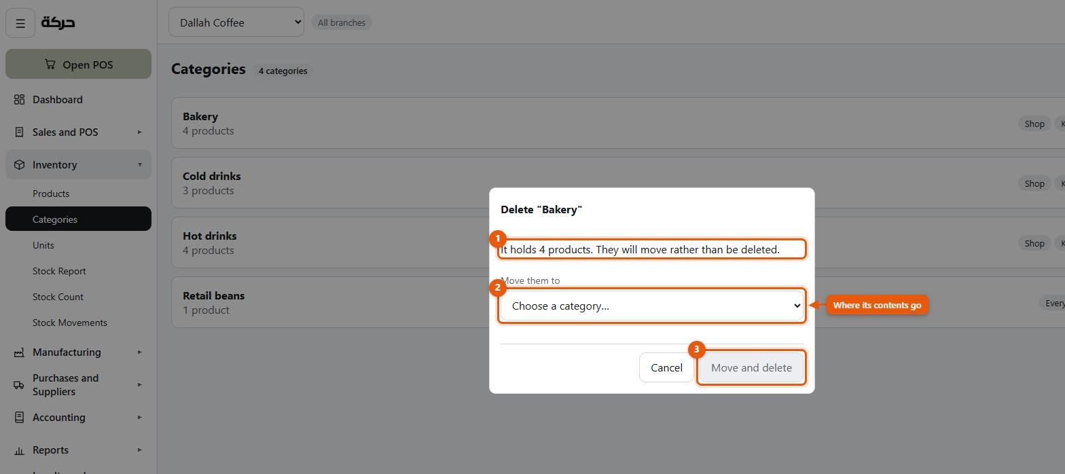1065x474 pixels.
Task: Click the 4 categories count badge
Action: pyautogui.click(x=283, y=71)
